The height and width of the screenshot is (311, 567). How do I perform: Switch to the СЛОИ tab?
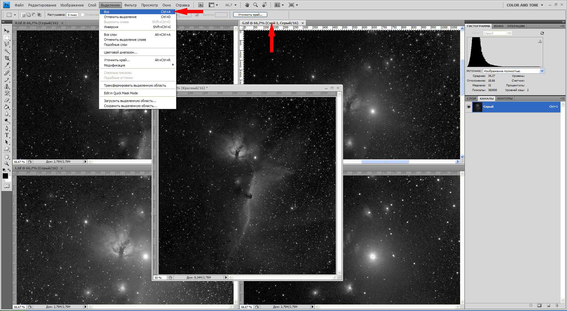pos(471,98)
